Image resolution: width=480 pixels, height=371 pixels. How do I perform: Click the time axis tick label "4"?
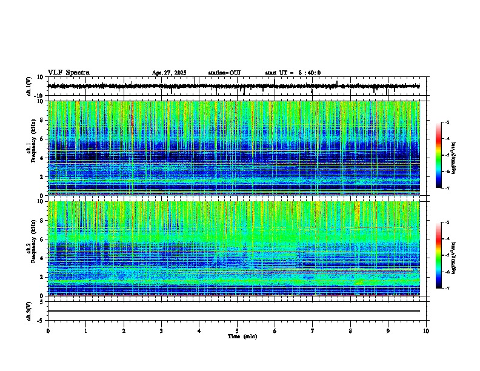pos(199,331)
